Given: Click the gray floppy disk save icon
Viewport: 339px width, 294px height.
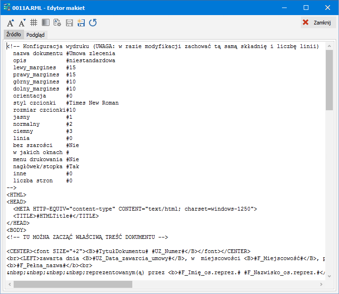Looking at the screenshot, I should tap(69, 23).
